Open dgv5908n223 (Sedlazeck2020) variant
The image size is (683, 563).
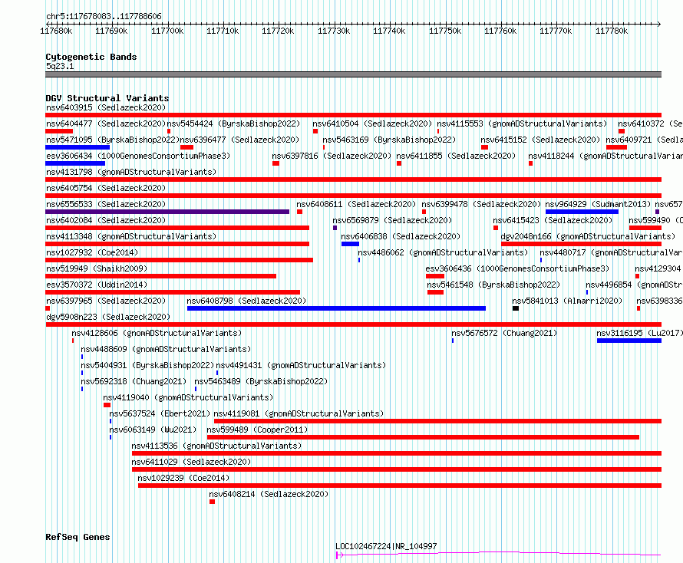pos(108,317)
